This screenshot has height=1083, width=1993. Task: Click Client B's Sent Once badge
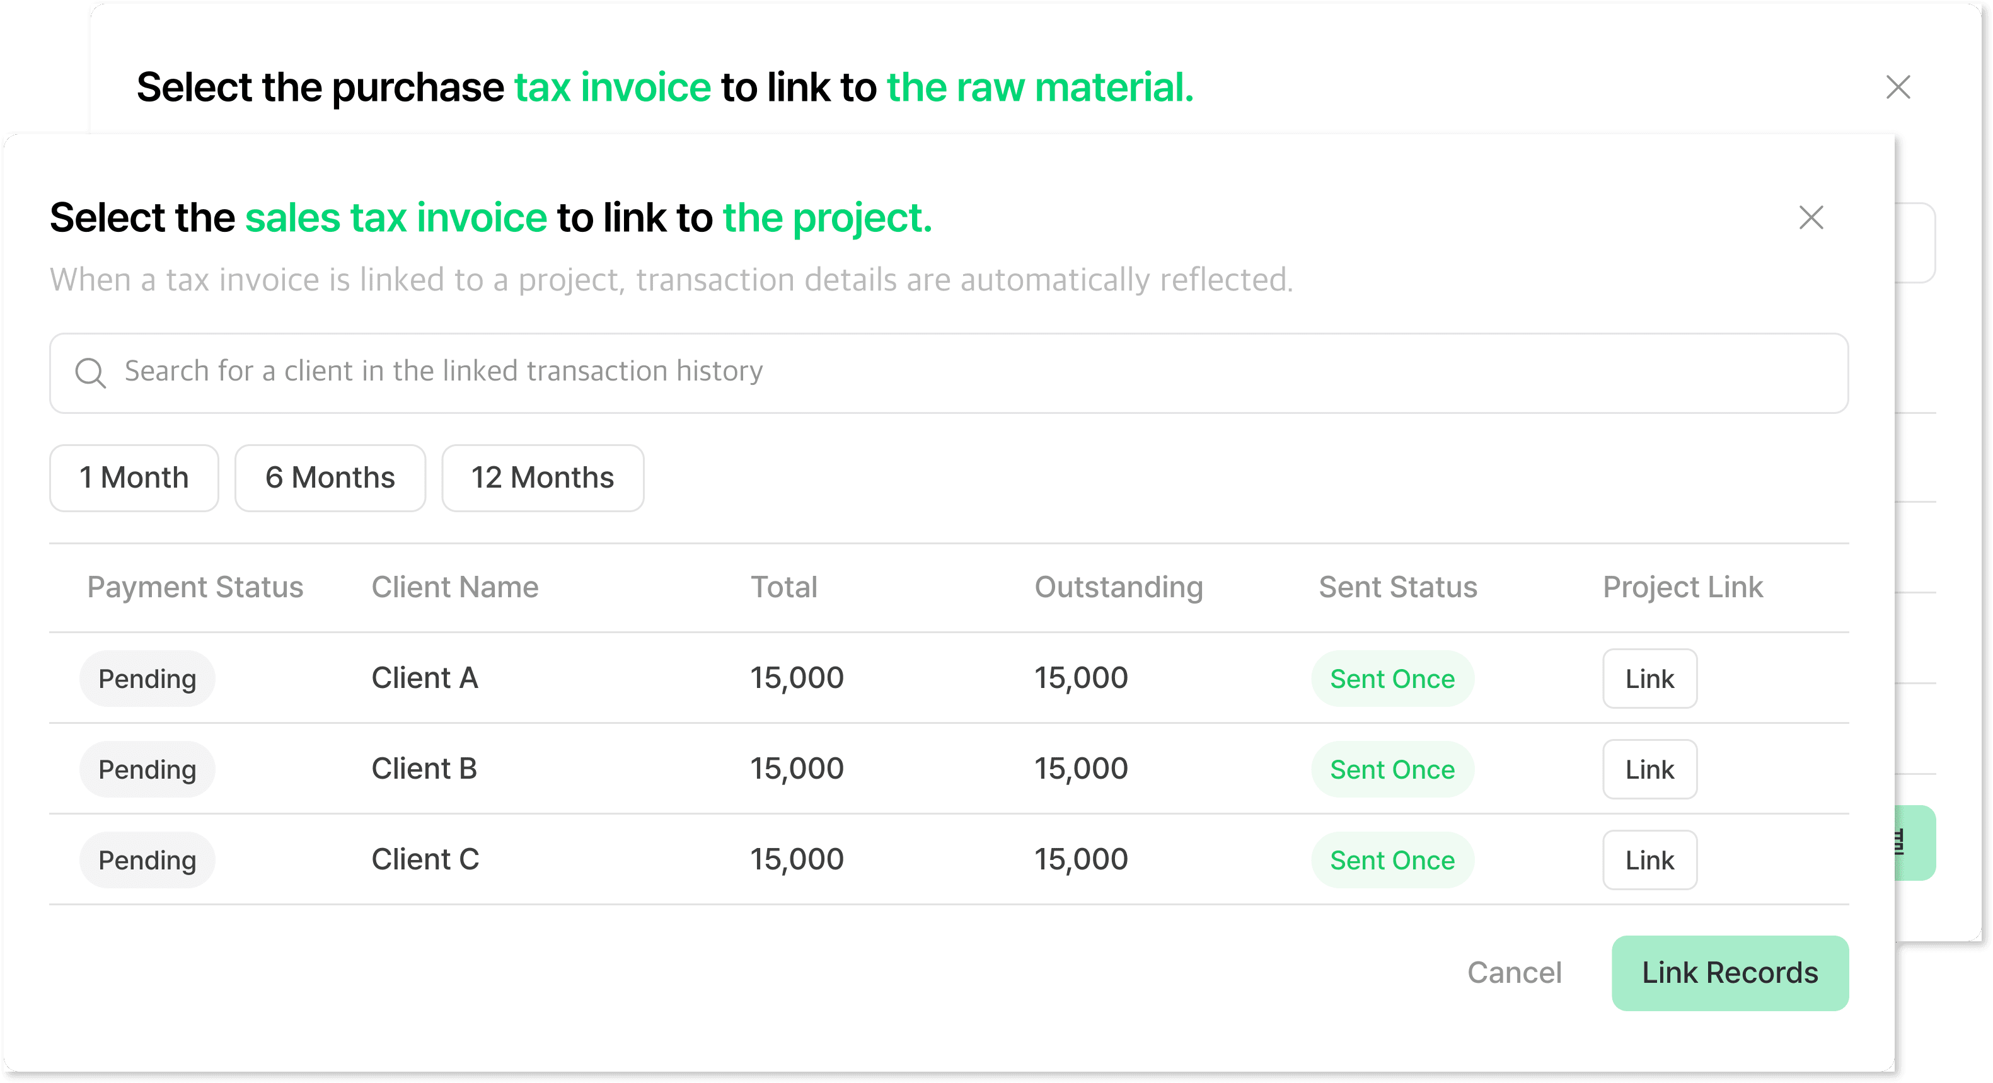pos(1392,769)
